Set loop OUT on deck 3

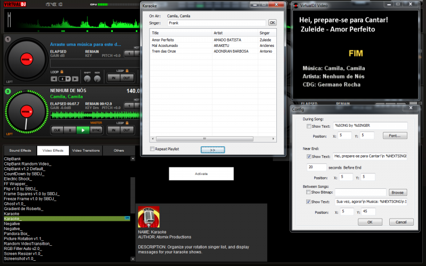127,130
